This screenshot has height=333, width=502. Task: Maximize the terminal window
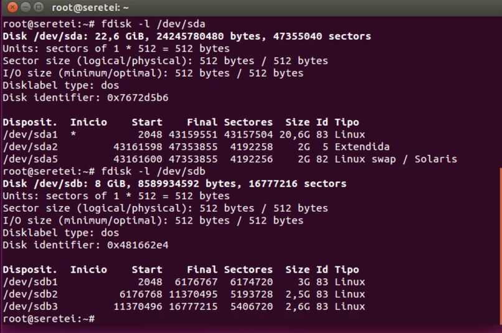(39, 7)
